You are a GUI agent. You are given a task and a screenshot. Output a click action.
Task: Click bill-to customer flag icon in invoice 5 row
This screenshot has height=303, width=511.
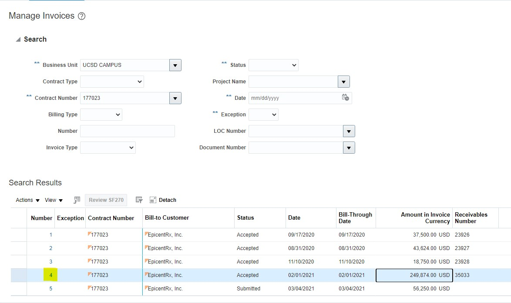click(x=146, y=287)
